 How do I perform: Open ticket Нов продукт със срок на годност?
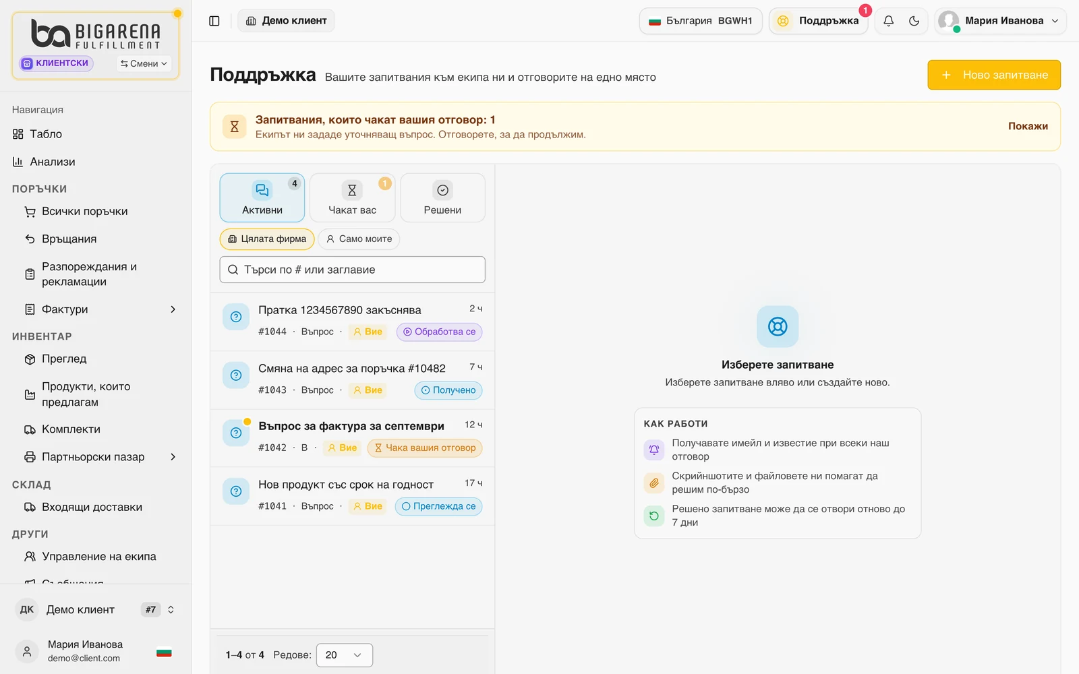click(x=352, y=496)
